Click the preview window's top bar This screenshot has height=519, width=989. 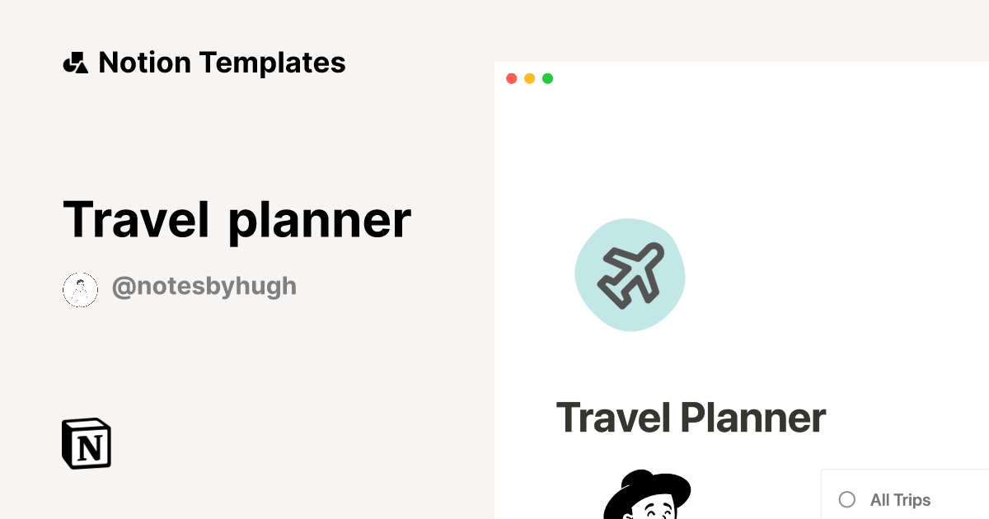point(742,78)
